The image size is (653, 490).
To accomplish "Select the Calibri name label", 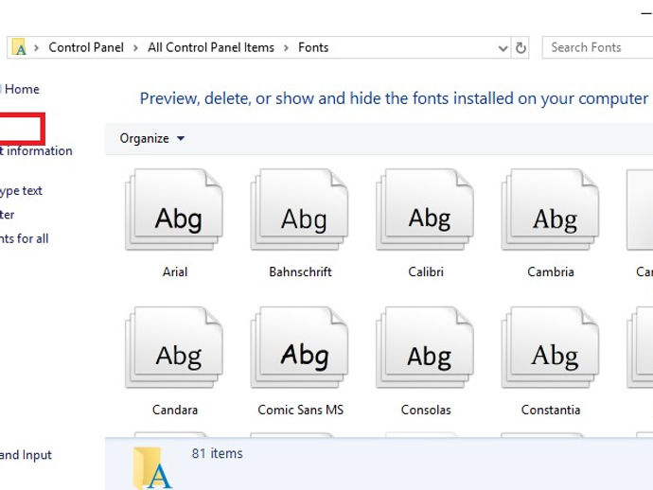I will [426, 271].
